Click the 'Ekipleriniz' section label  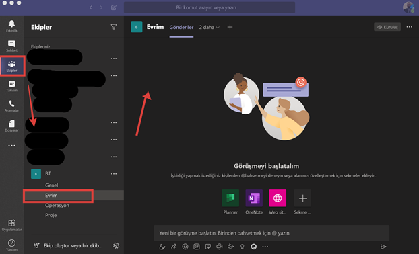[x=40, y=46]
